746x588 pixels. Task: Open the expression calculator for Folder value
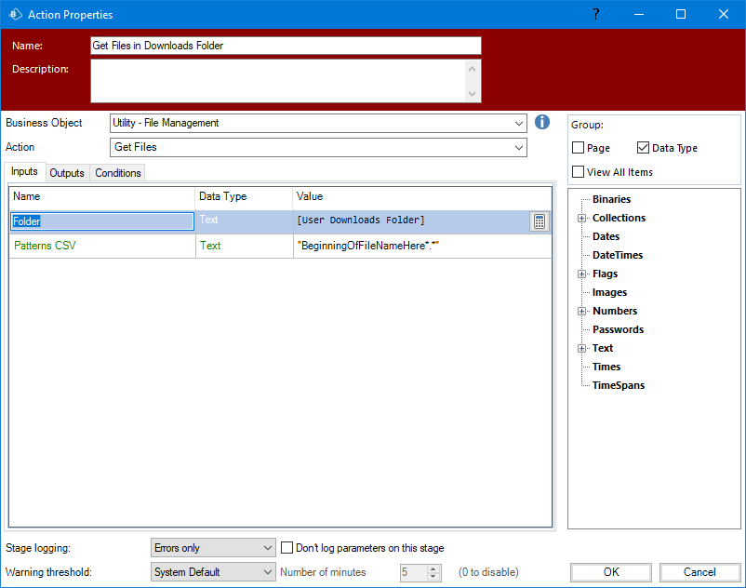pyautogui.click(x=540, y=221)
